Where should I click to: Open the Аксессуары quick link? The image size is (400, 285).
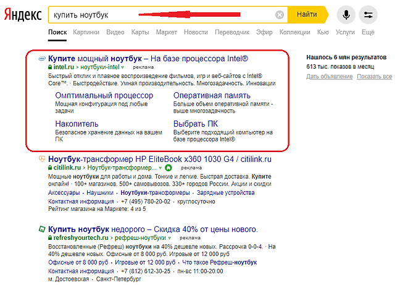(64, 193)
